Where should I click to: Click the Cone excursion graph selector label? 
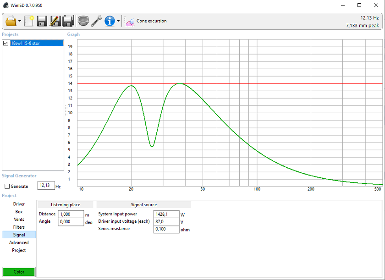(152, 21)
